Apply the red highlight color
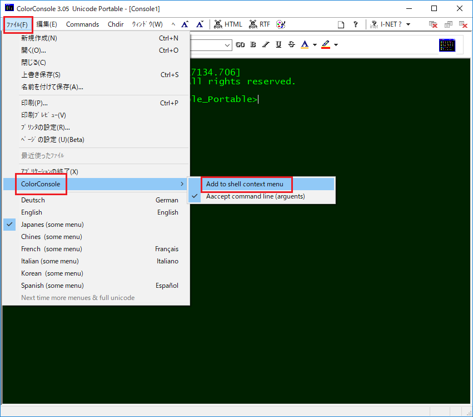Viewport: 473px width, 417px height. pos(326,45)
